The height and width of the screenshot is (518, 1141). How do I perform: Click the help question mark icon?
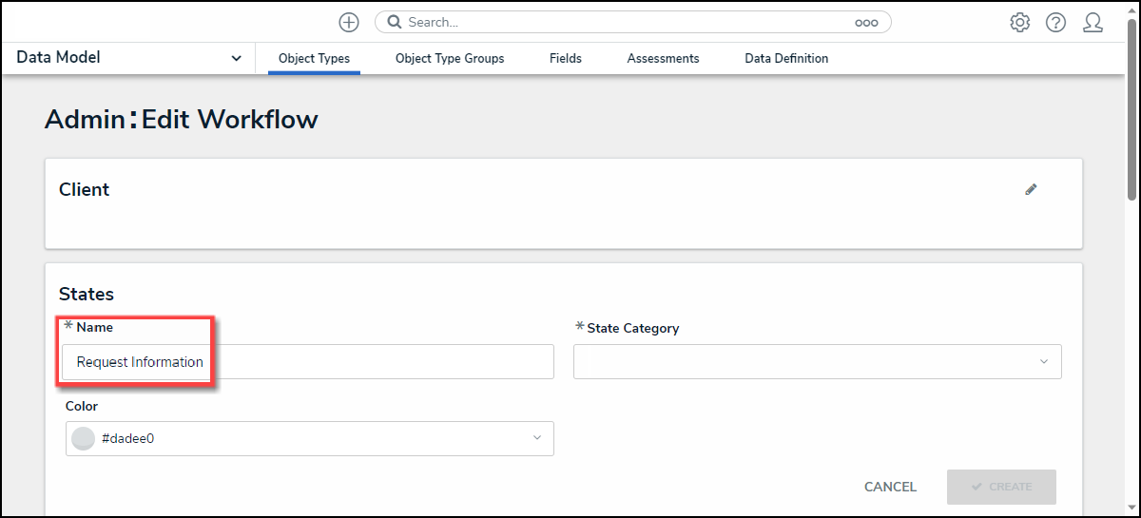click(1055, 22)
